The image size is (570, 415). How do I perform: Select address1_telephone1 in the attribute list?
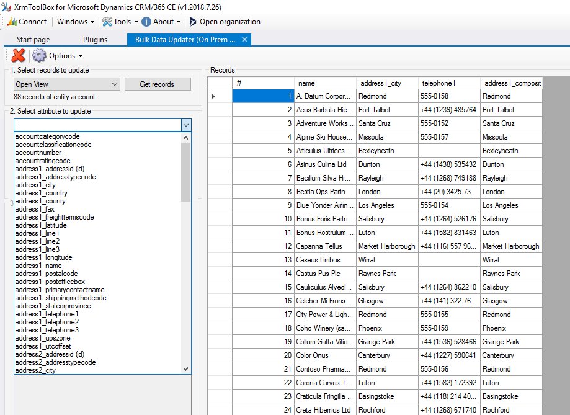pyautogui.click(x=47, y=314)
